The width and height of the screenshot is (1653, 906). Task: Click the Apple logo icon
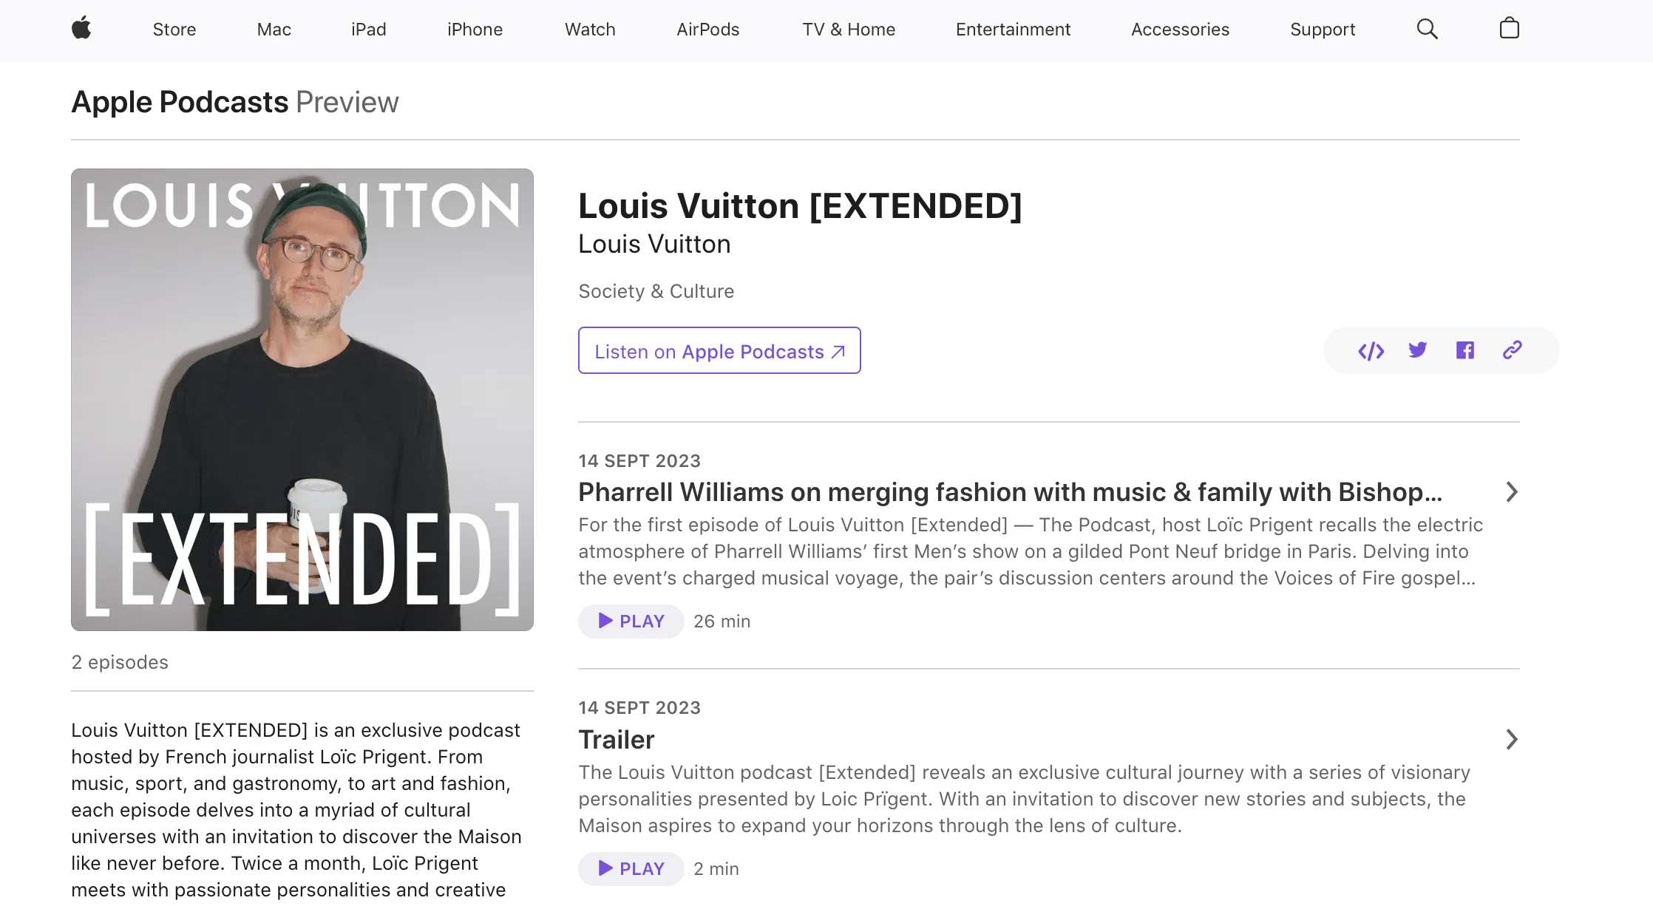coord(81,29)
